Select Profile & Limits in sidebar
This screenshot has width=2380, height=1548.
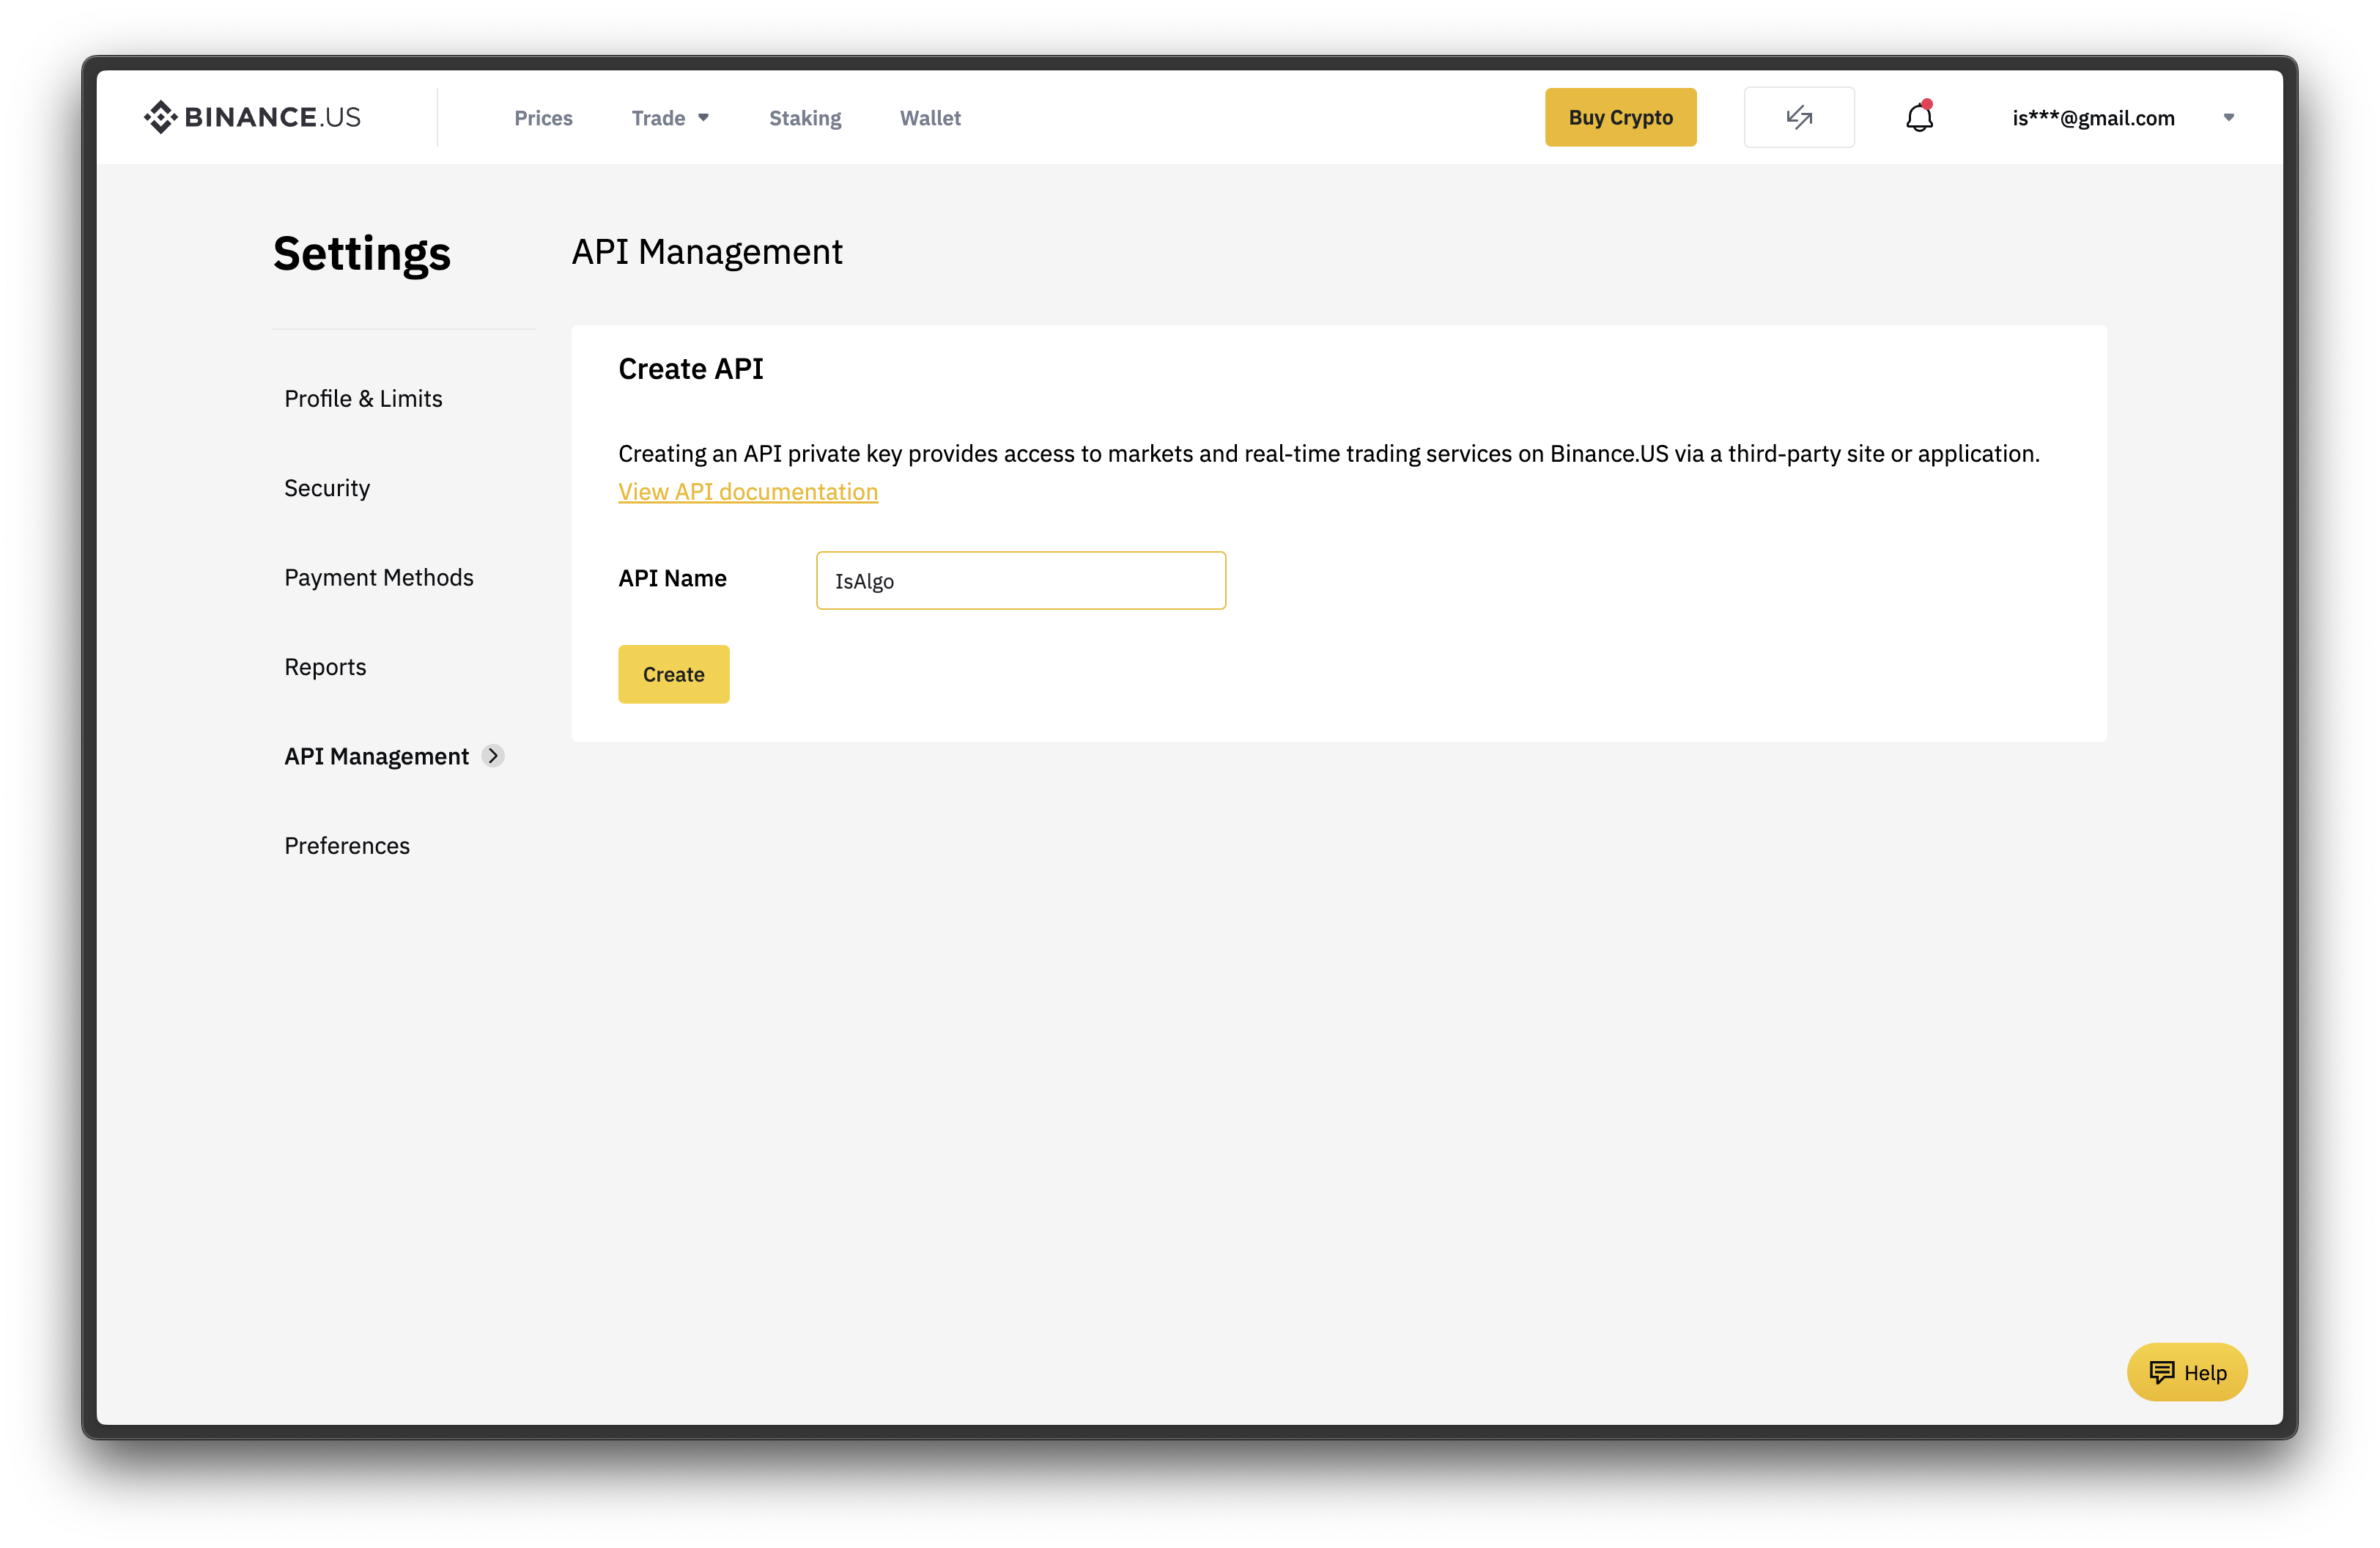click(363, 398)
